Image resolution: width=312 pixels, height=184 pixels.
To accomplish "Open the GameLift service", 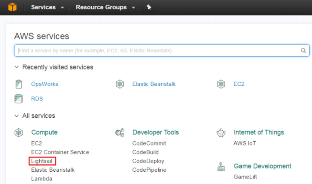I will [x=245, y=177].
